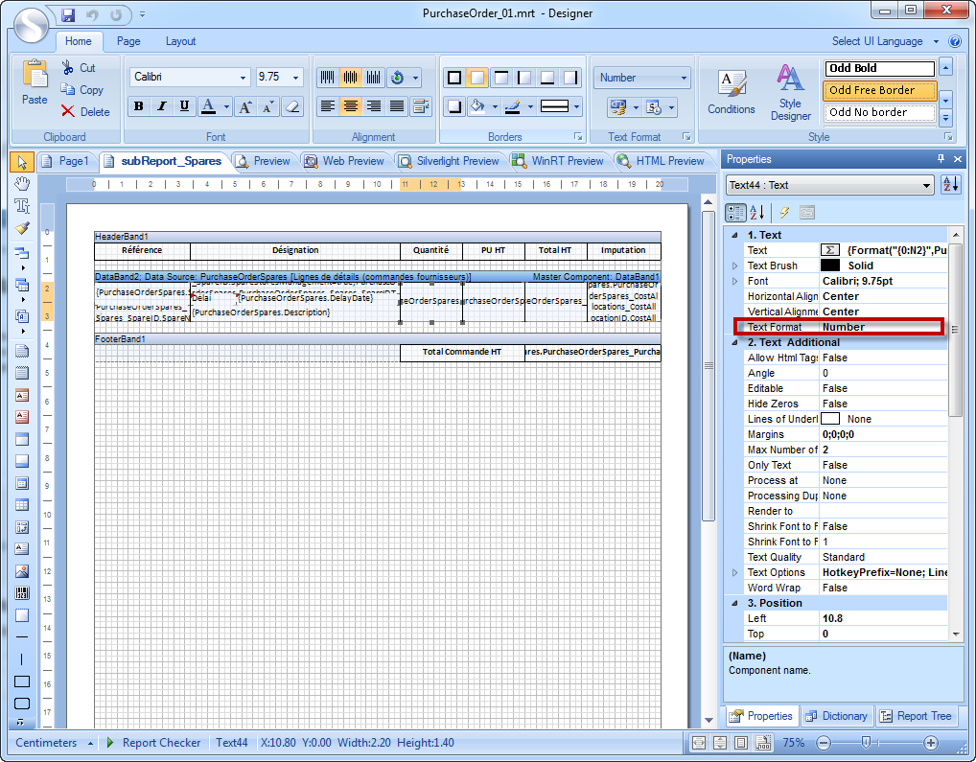The image size is (976, 762).
Task: Select the hand pan tool
Action: pyautogui.click(x=22, y=183)
